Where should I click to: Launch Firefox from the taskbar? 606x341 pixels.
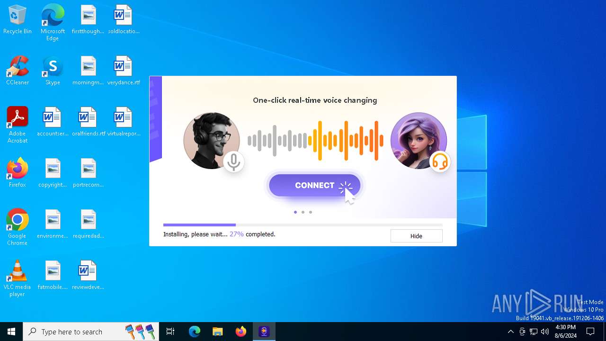(241, 332)
